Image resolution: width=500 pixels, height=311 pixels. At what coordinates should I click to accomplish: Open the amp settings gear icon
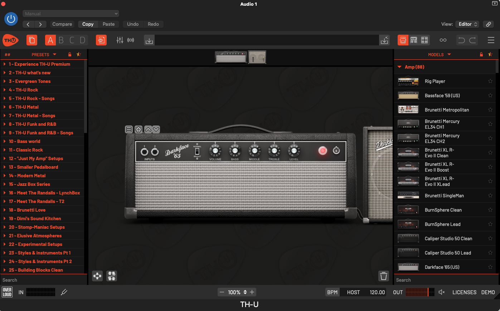(139, 129)
